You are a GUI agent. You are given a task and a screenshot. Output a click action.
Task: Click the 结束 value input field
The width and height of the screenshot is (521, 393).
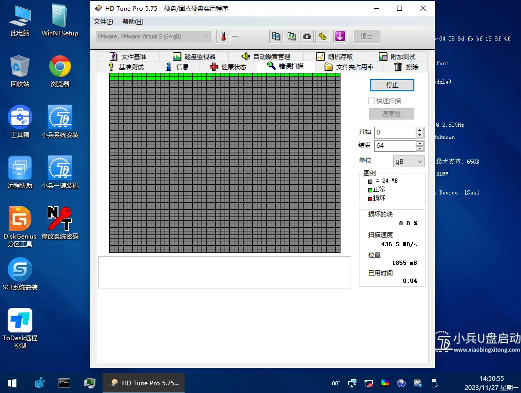(x=395, y=146)
